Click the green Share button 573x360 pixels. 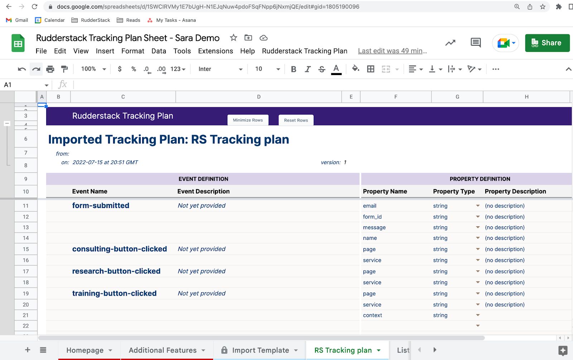point(547,43)
